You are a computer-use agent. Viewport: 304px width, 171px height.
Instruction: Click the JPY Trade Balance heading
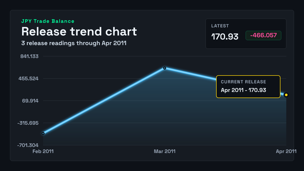click(48, 21)
